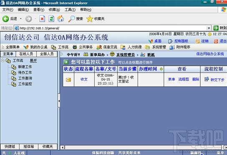This screenshot has width=227, height=155.
Task: Go to the Home page icon
Action: [x=61, y=19]
